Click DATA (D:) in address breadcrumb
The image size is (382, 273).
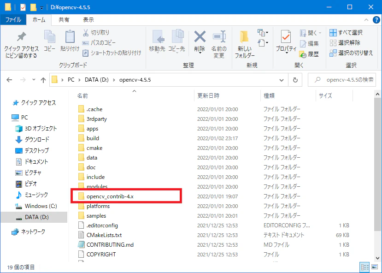click(x=96, y=80)
